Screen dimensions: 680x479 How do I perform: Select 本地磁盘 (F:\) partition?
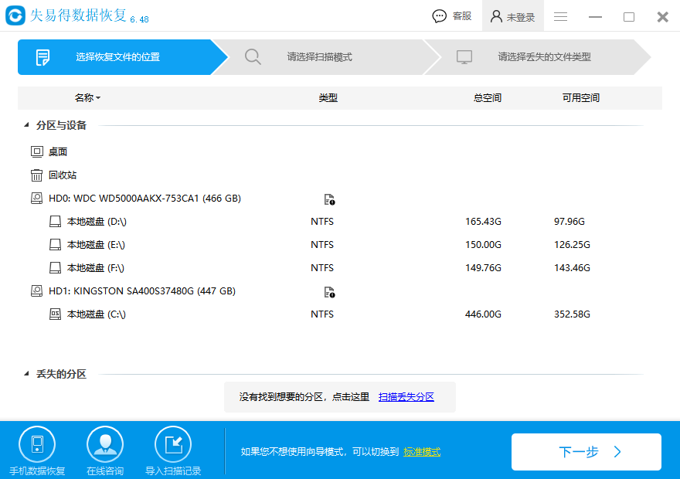pos(95,268)
